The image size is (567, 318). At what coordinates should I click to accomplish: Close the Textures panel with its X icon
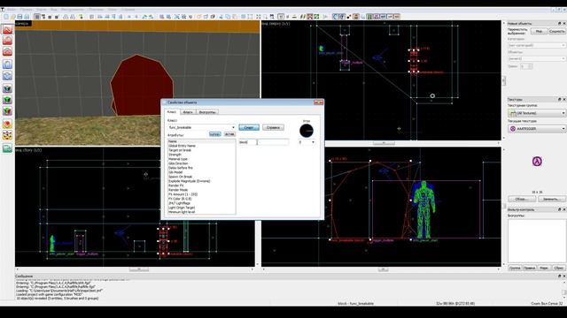click(x=563, y=99)
